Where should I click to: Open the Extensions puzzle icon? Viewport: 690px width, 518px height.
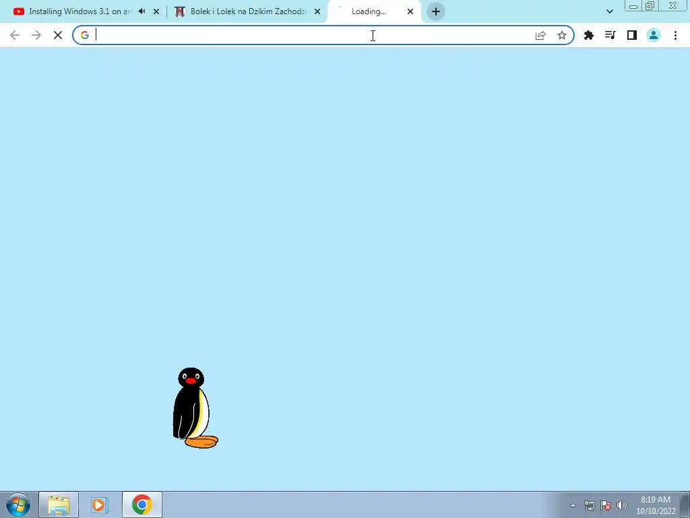coord(589,35)
